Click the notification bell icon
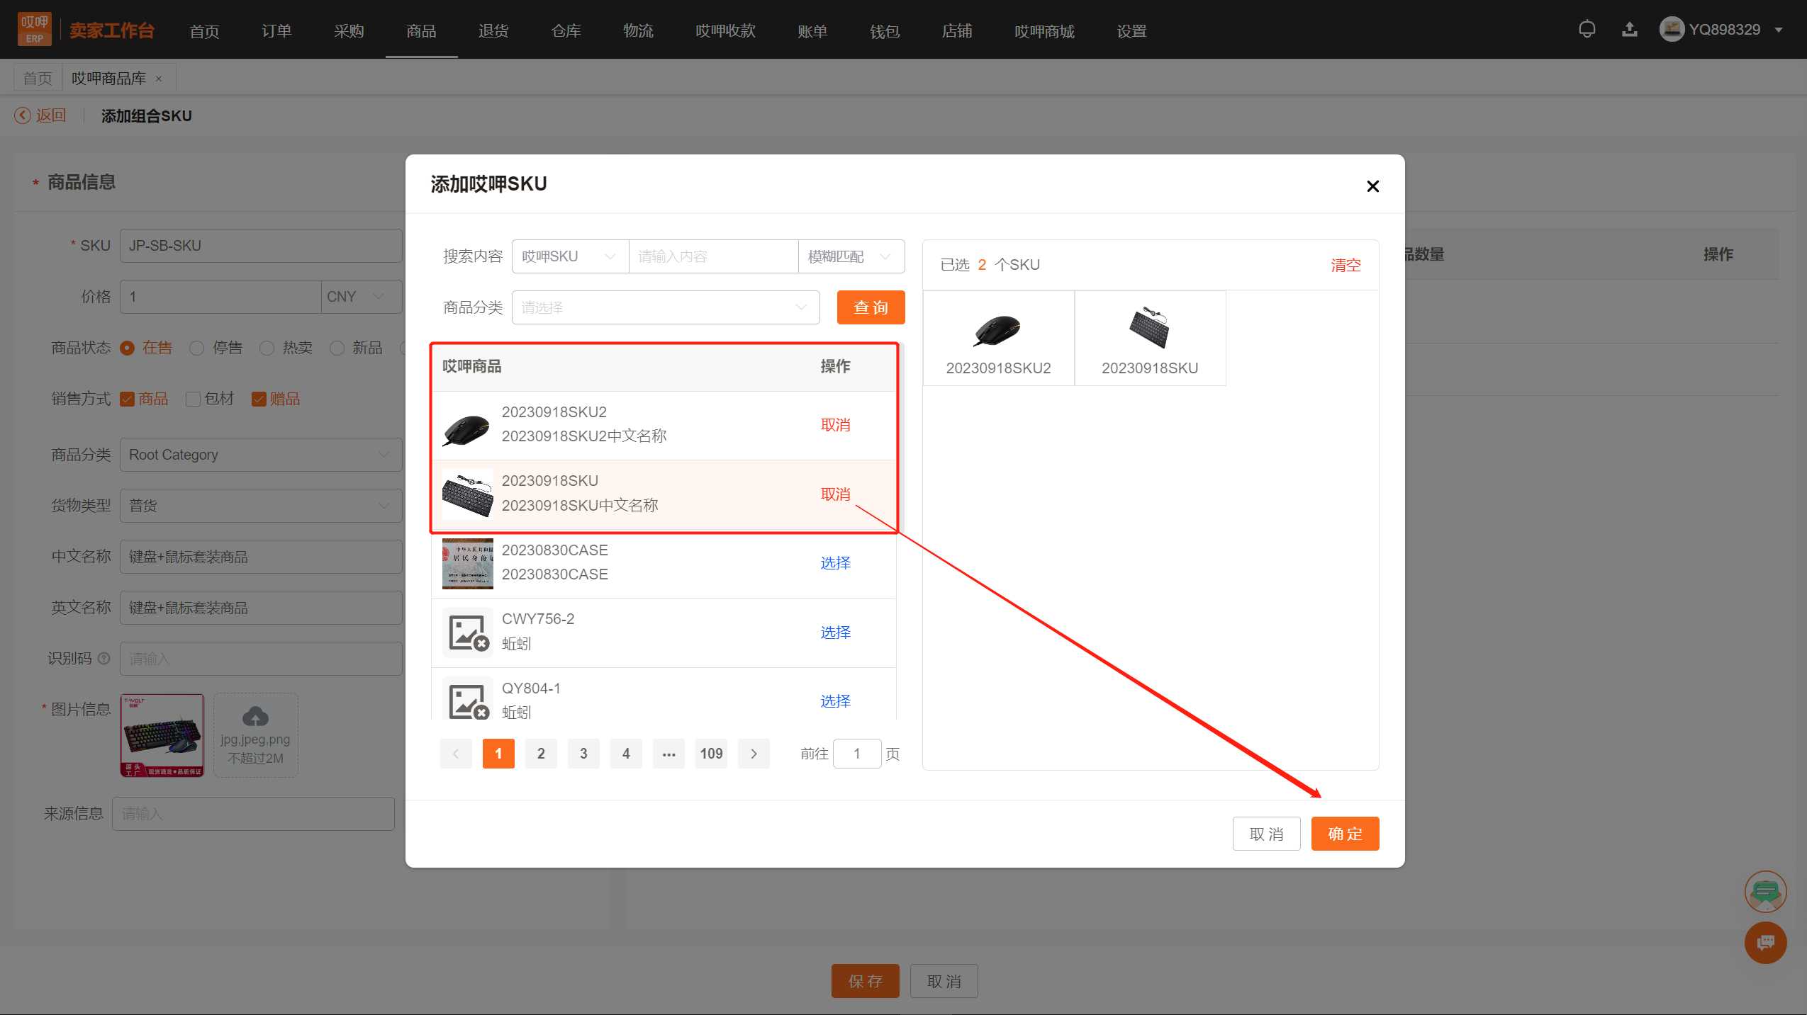 point(1587,30)
